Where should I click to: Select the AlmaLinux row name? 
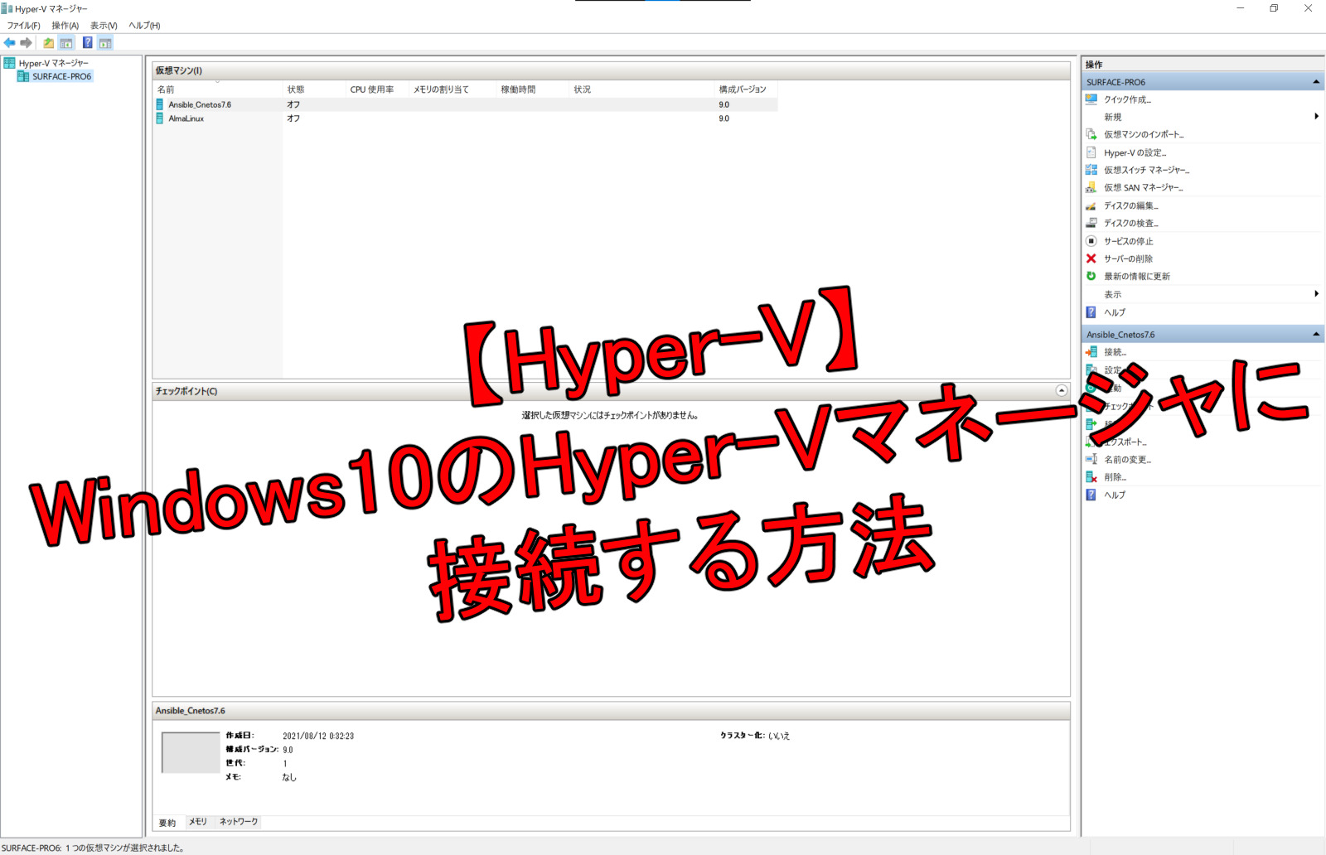[186, 118]
